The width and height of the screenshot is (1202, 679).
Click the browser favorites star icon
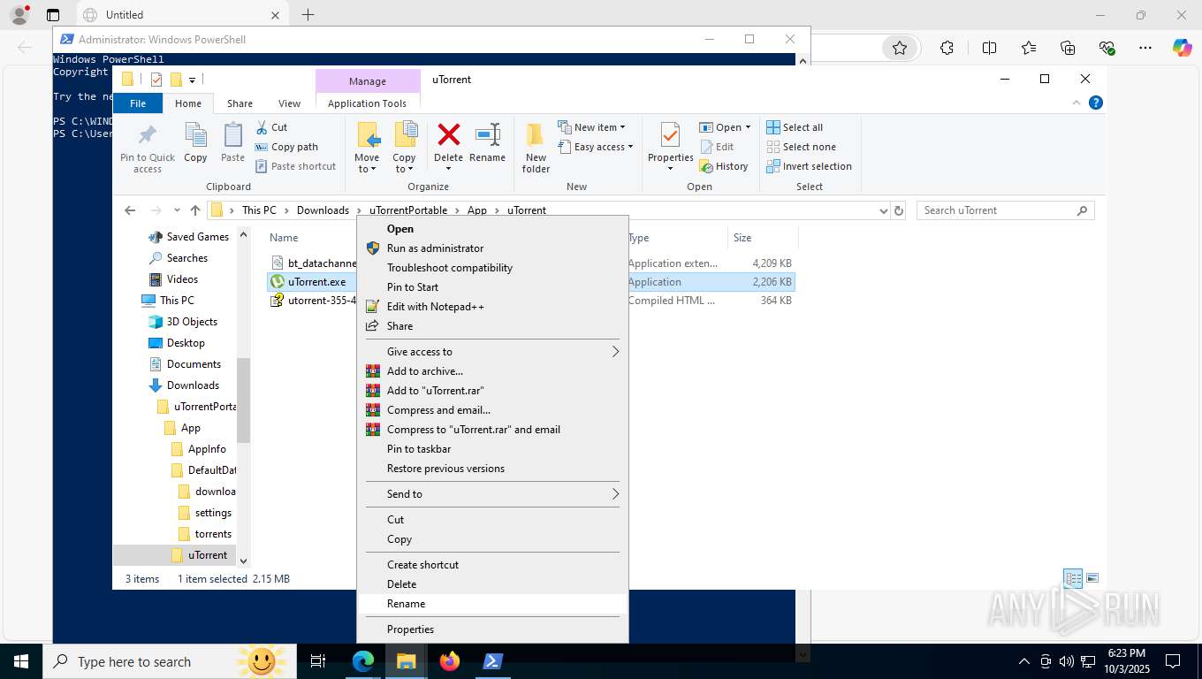900,48
